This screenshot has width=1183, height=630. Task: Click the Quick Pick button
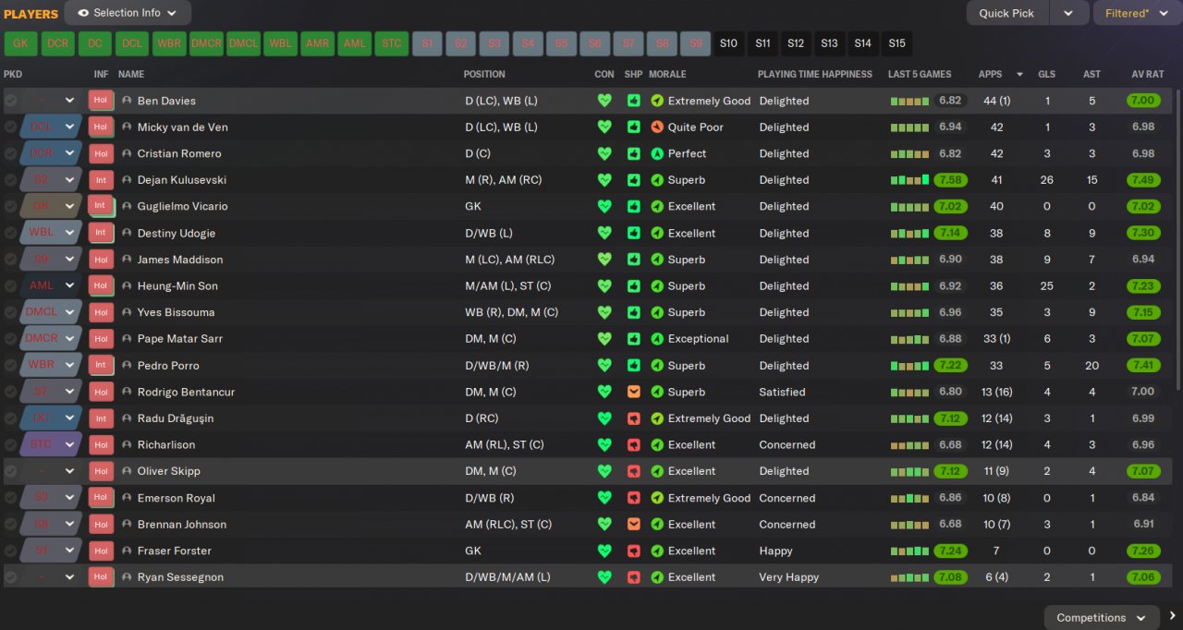click(x=1007, y=13)
